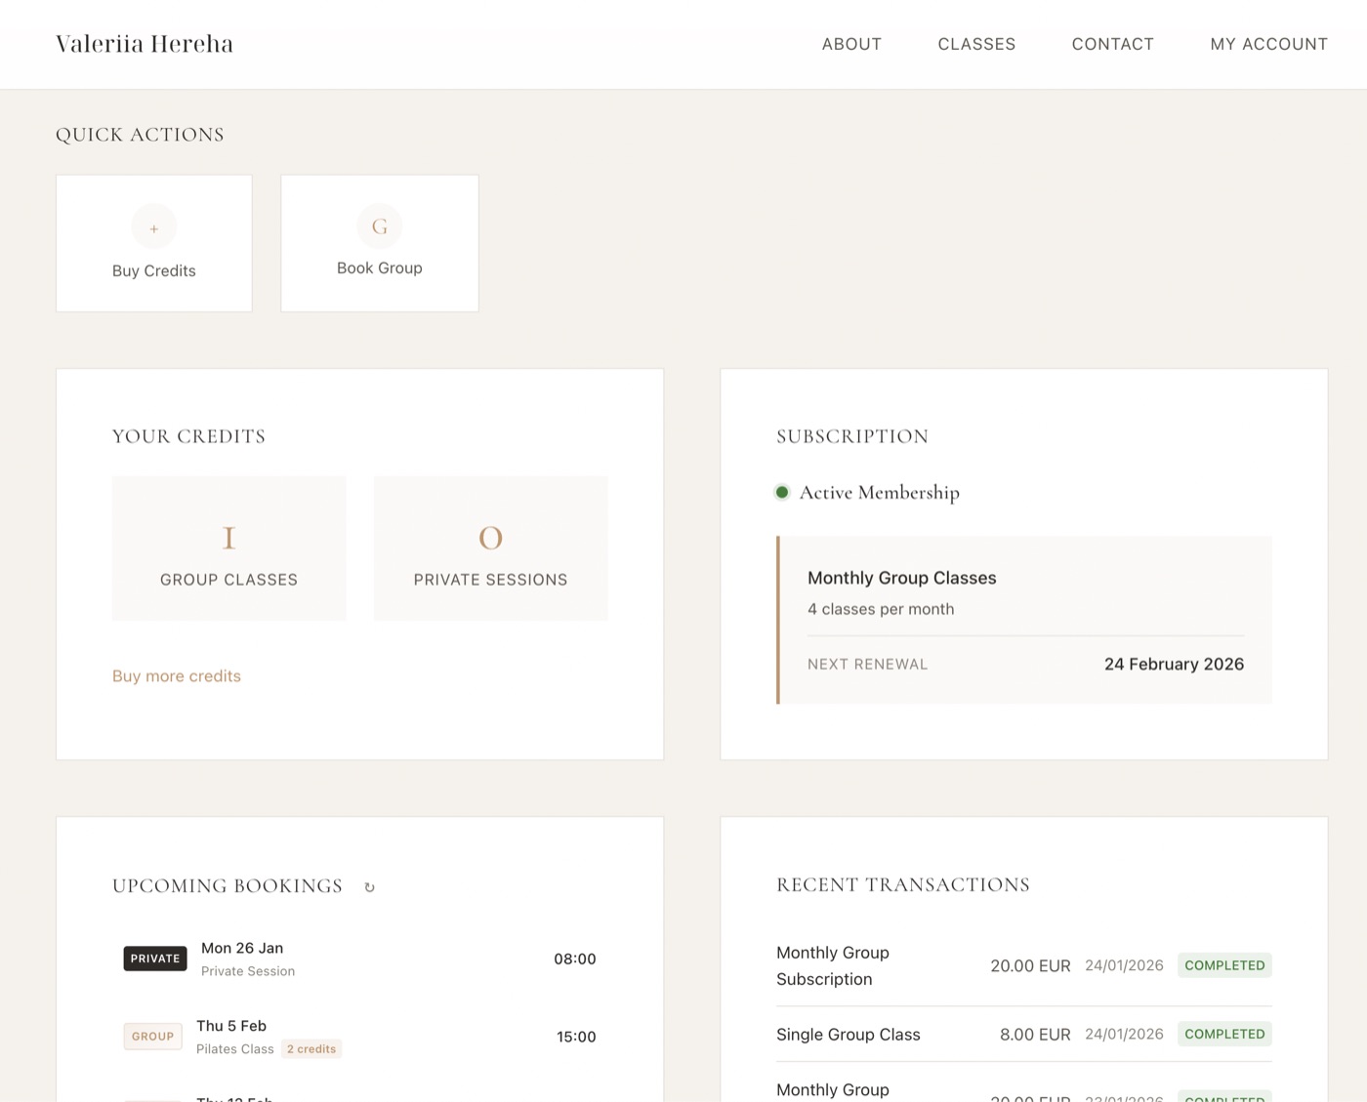
Task: Select the Monthly Group Classes subscription card
Action: click(1024, 619)
